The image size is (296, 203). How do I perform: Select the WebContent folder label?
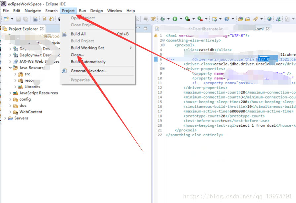pos(31,112)
